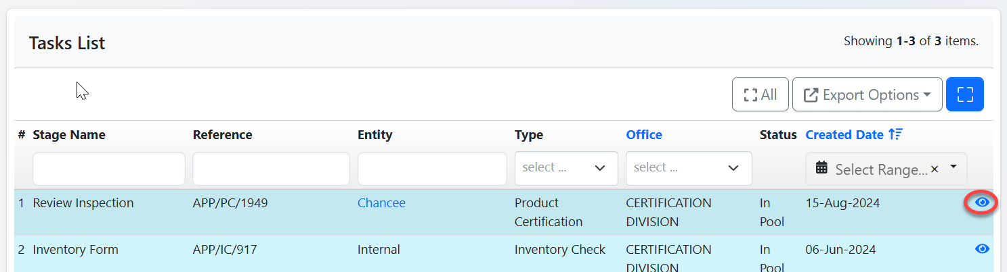Click the Reference filter input field
Screen dimensions: 1007x272
tap(271, 169)
